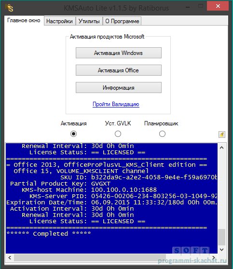
Task: Click the 'Activation Interval: 30d 0h 0min' line
Action: 72,209
